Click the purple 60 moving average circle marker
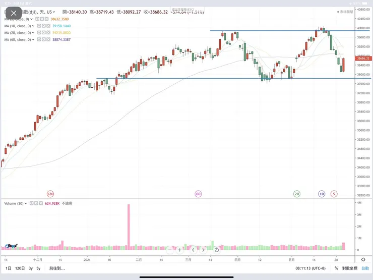373x280 pixels. tap(198, 194)
